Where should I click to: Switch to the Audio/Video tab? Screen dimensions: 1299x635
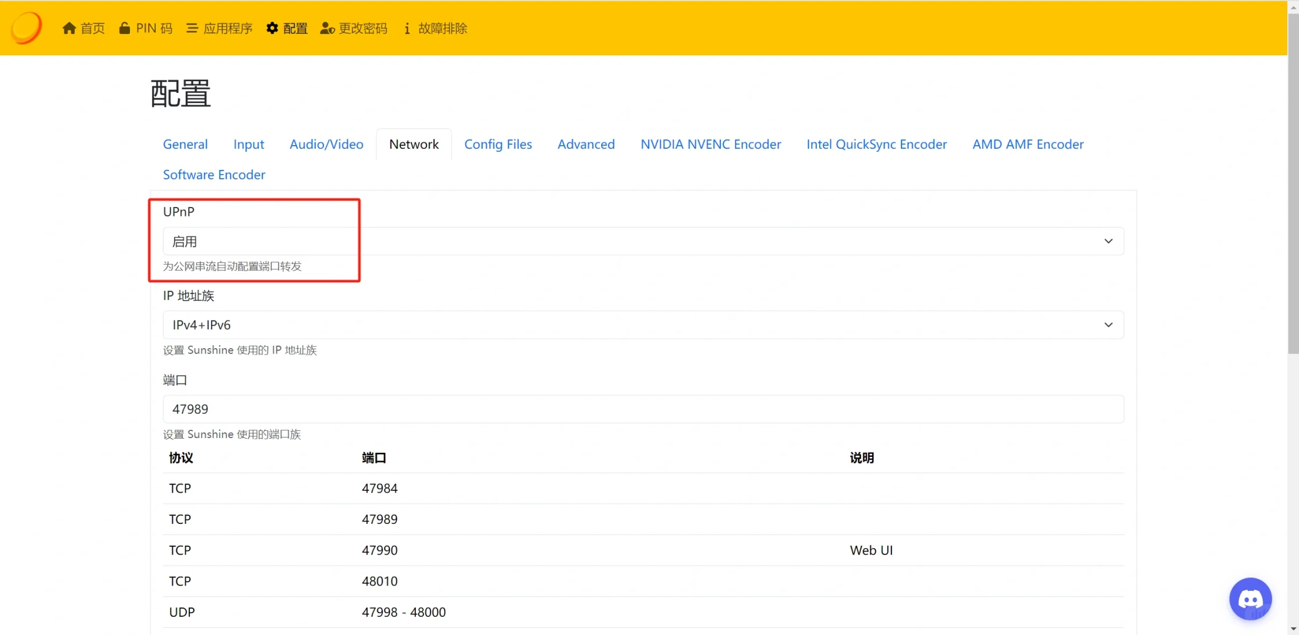(326, 144)
